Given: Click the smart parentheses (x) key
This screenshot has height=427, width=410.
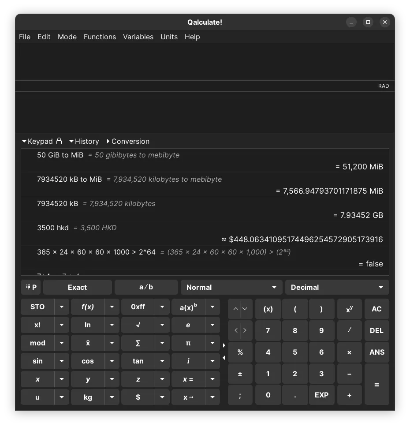Looking at the screenshot, I should pyautogui.click(x=268, y=309).
